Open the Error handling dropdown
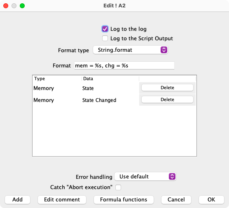 coord(145,176)
